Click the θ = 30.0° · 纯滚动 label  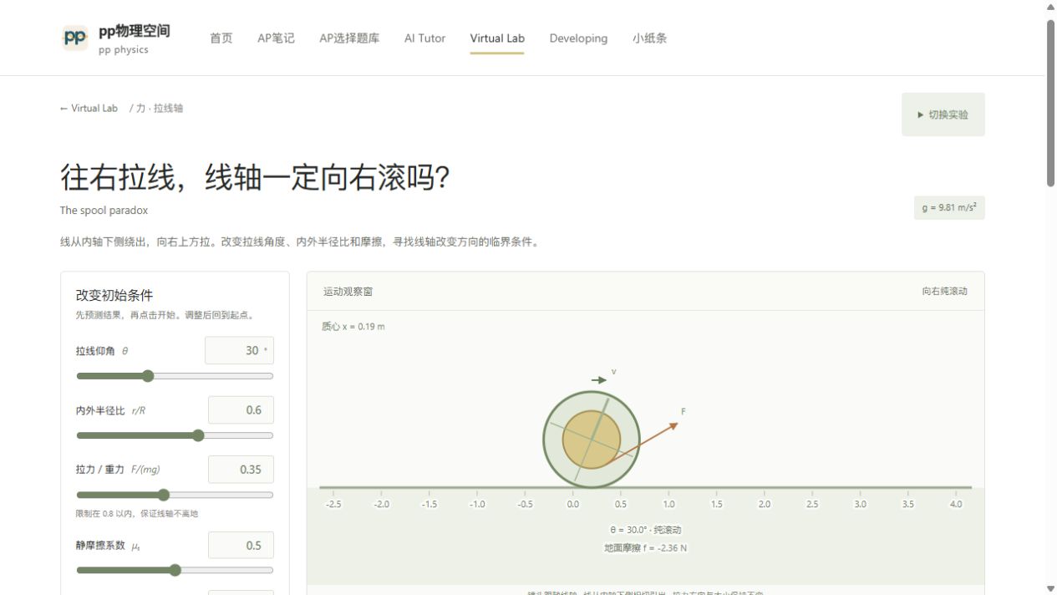pyautogui.click(x=645, y=530)
